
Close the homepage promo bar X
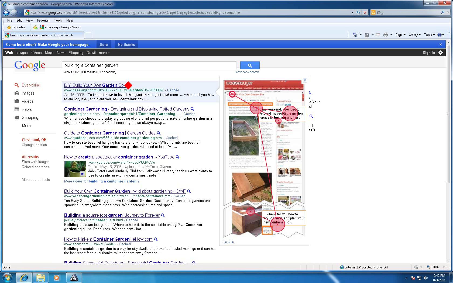[441, 44]
